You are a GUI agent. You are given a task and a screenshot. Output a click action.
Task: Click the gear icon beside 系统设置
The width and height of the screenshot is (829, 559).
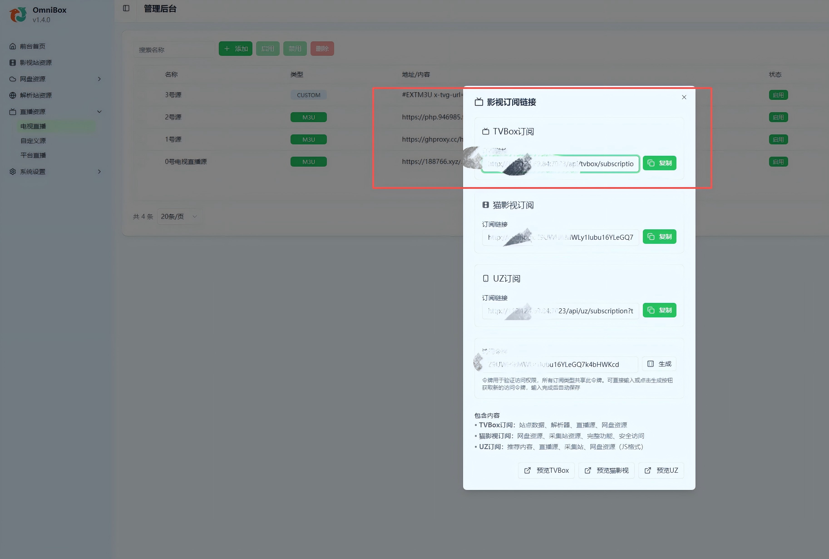13,172
